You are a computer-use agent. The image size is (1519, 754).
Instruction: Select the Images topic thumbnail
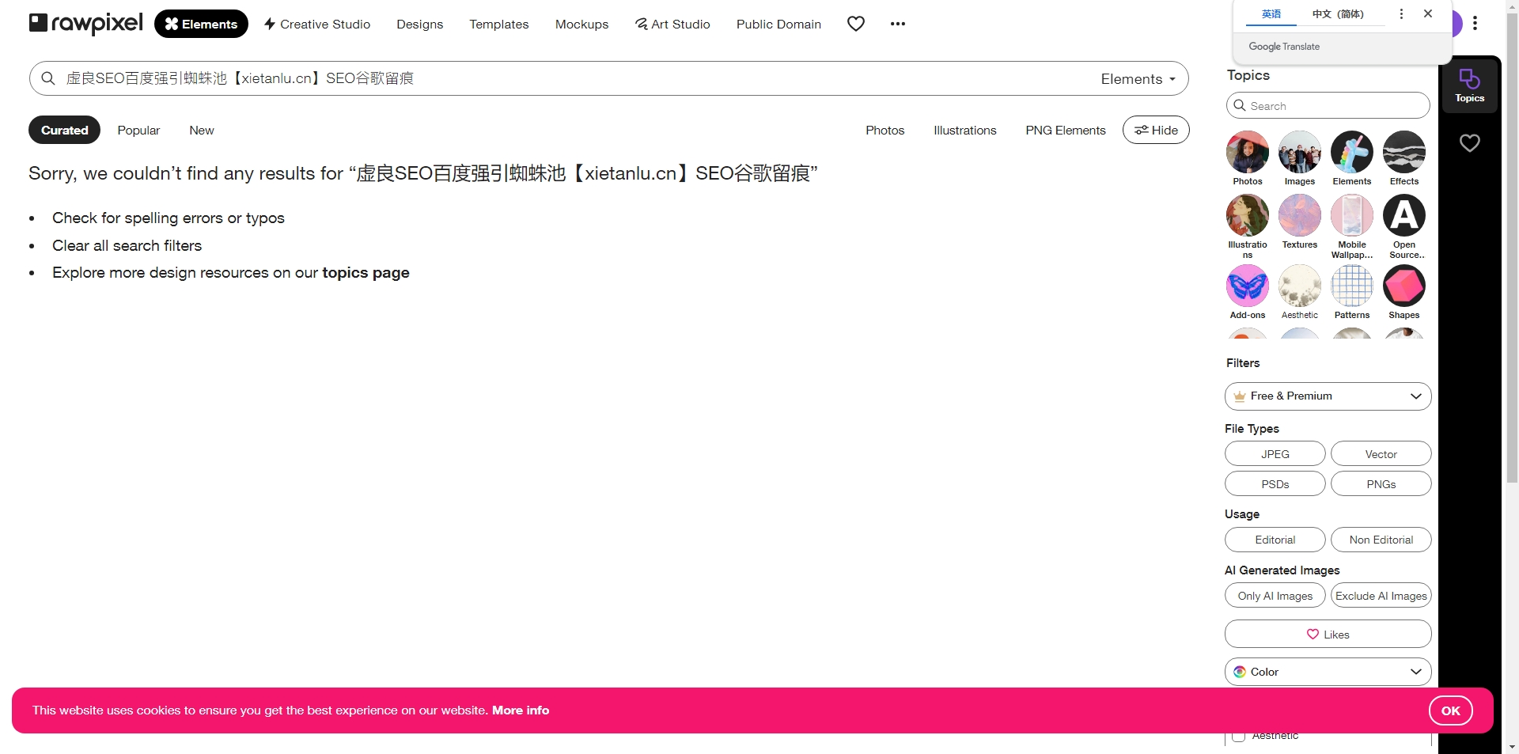click(1300, 152)
